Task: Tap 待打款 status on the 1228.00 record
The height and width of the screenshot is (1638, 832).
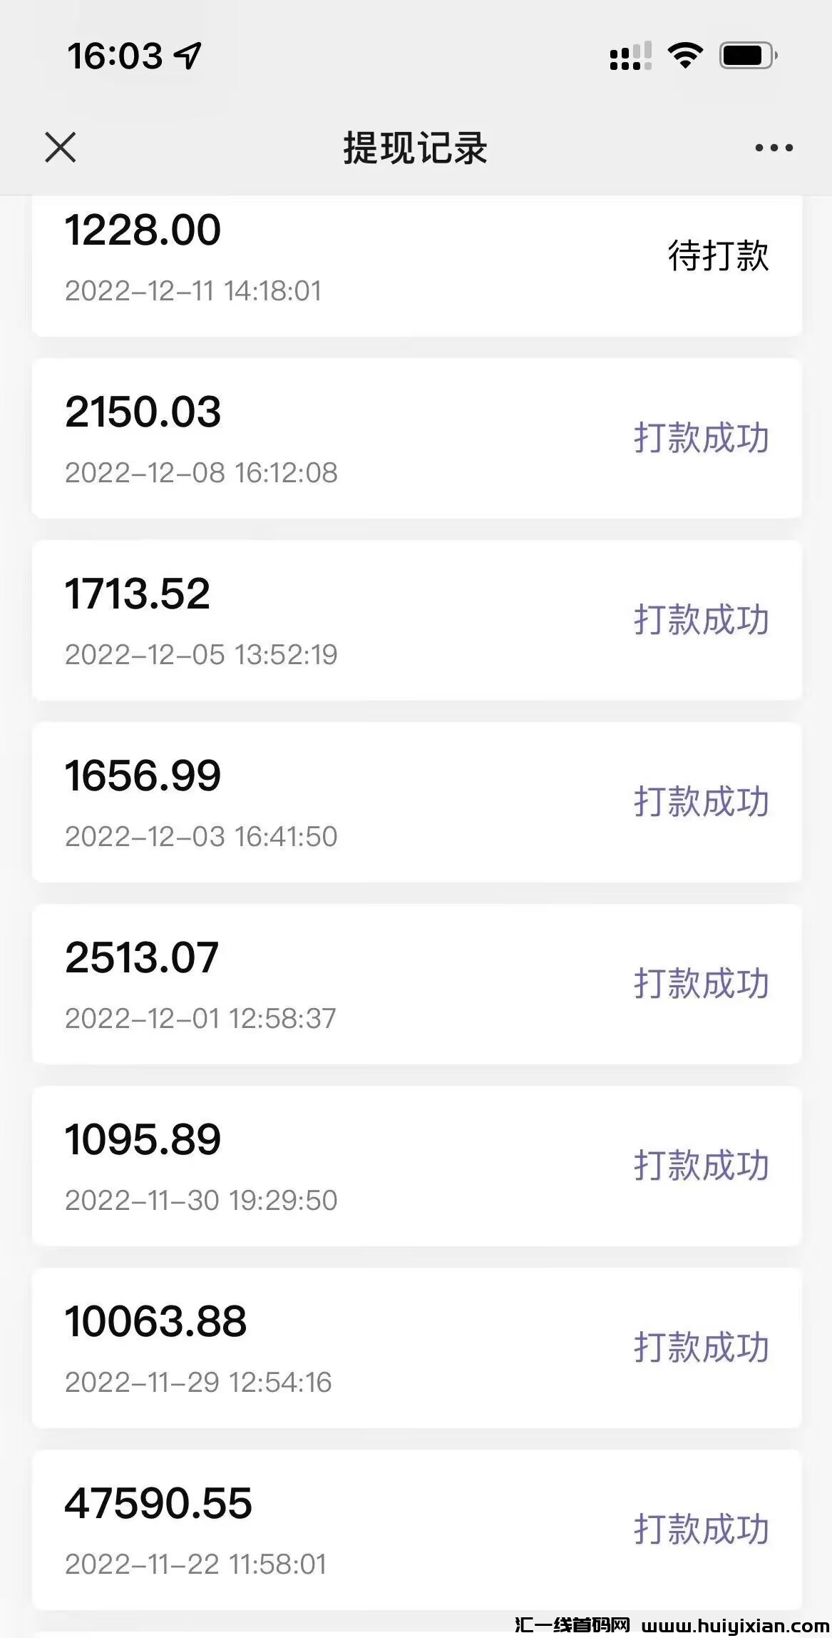Action: click(x=718, y=255)
